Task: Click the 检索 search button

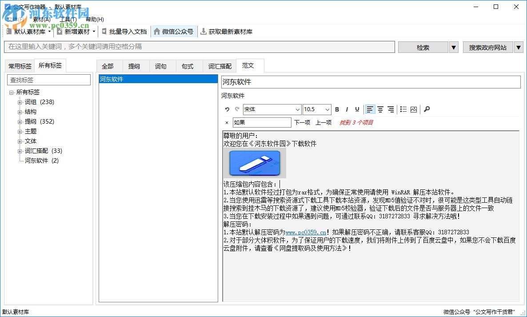Action: pyautogui.click(x=423, y=48)
